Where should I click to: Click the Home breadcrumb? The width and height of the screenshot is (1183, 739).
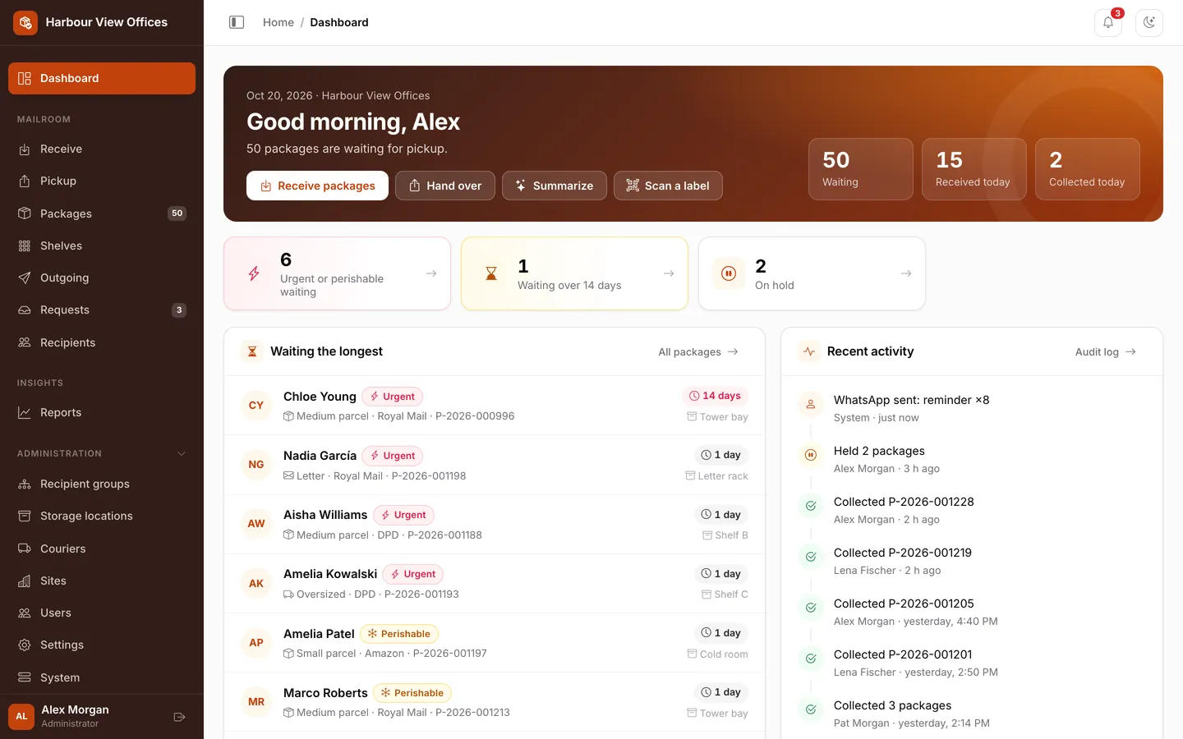[278, 22]
